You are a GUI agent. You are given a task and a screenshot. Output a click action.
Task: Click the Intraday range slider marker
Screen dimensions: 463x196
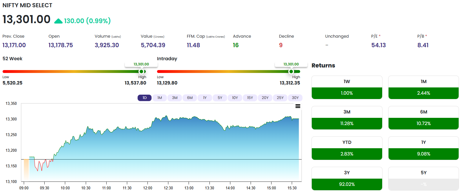[x=291, y=72]
